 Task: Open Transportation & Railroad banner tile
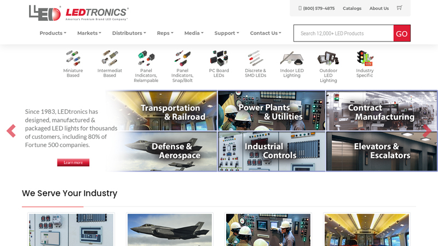click(162, 111)
